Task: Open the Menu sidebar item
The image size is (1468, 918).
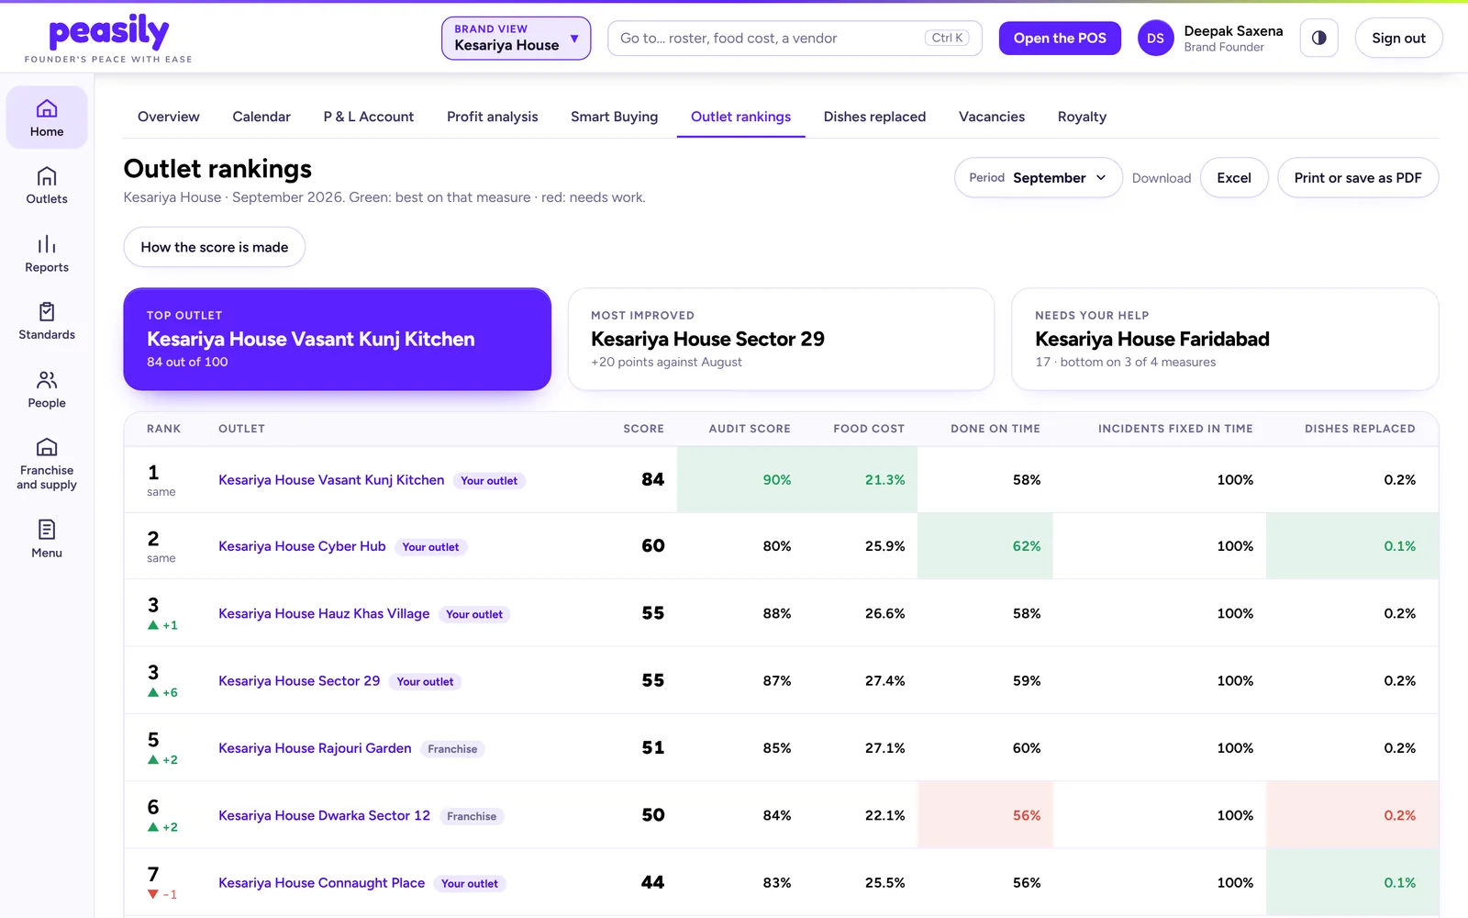Action: pyautogui.click(x=47, y=539)
